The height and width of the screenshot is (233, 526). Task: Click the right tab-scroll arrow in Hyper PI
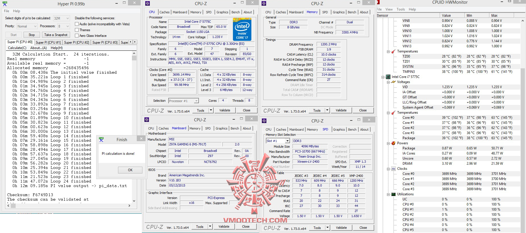point(135,42)
